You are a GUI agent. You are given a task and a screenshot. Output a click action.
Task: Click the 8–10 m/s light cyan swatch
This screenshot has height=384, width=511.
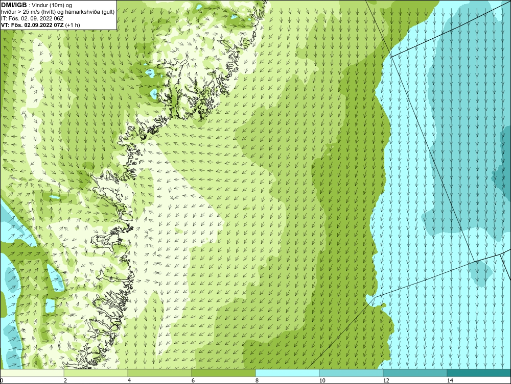287,373
